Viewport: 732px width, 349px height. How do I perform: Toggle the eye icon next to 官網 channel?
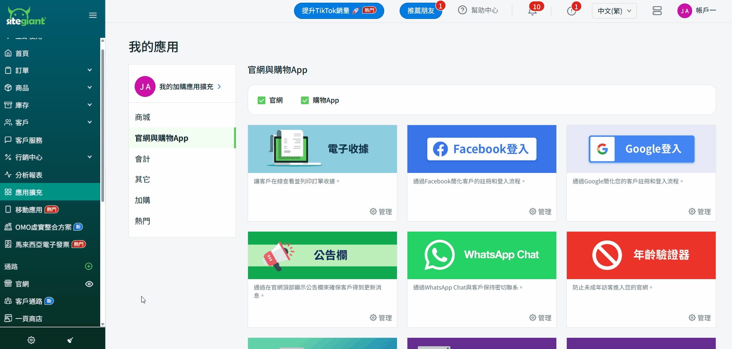pos(89,284)
